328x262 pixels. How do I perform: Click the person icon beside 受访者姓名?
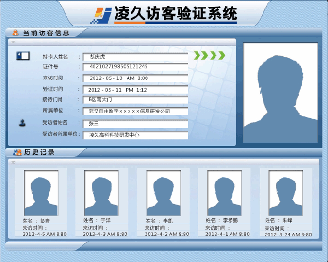(x=22, y=123)
